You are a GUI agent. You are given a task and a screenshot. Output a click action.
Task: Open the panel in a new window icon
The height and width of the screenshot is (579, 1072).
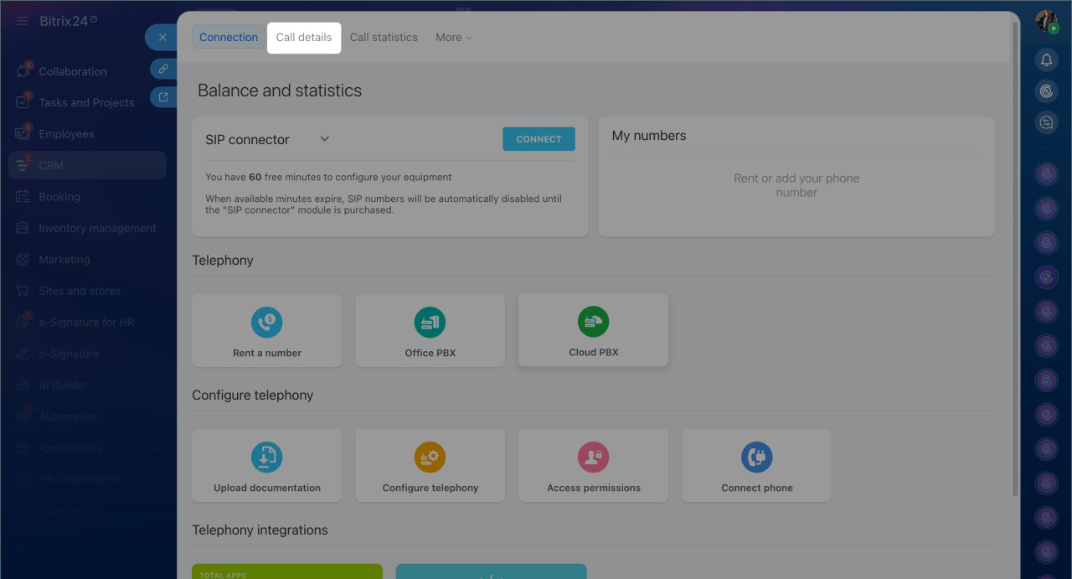(x=163, y=97)
